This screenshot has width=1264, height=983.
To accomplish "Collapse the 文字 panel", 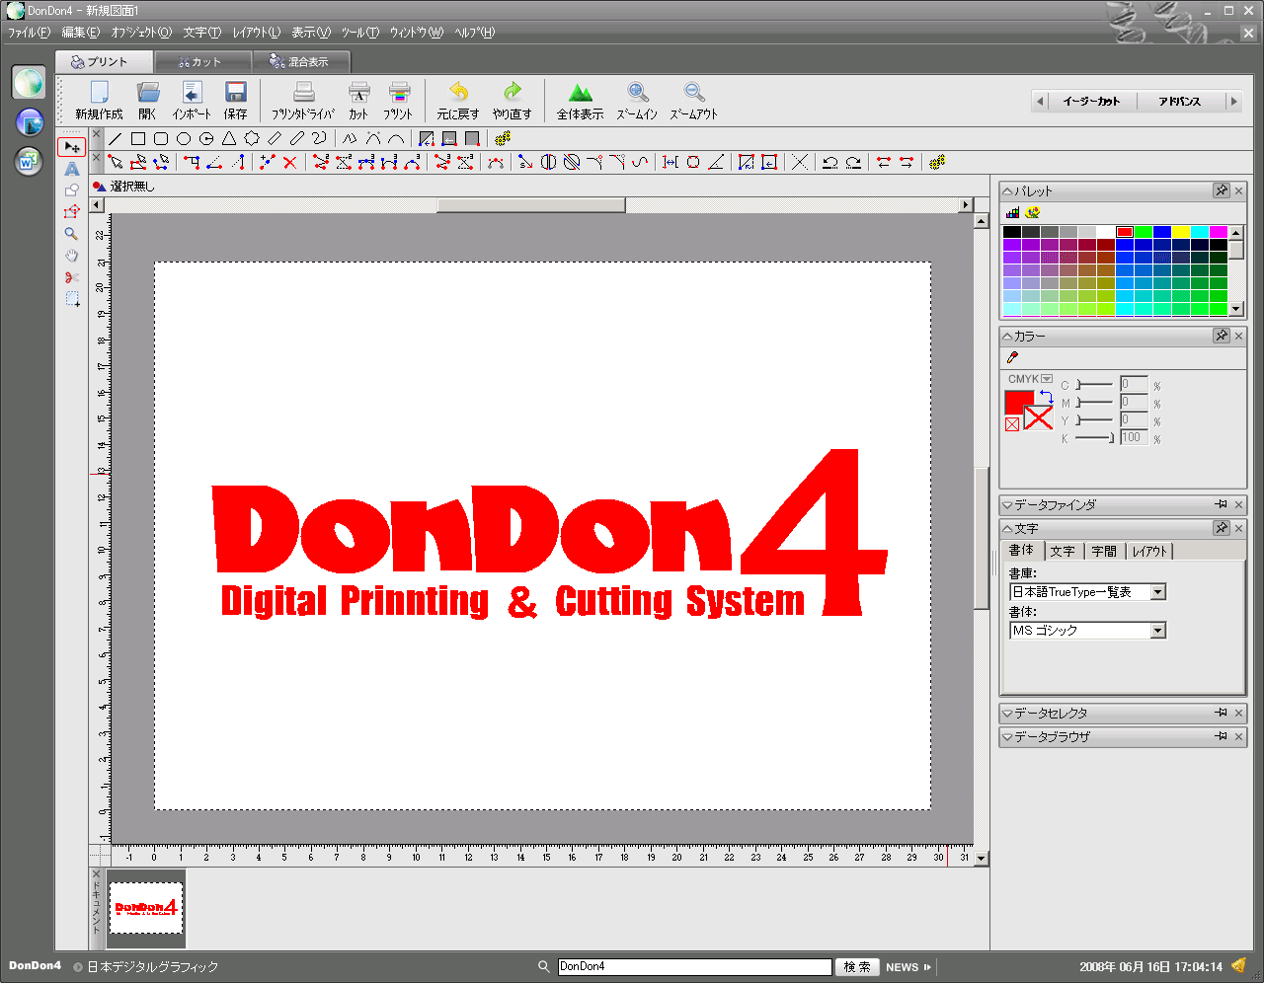I will pyautogui.click(x=1007, y=529).
